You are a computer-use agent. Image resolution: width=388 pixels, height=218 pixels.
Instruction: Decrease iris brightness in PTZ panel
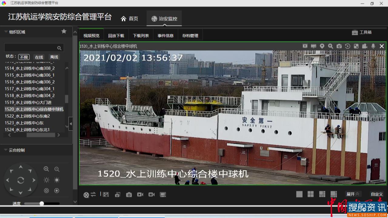46,180
